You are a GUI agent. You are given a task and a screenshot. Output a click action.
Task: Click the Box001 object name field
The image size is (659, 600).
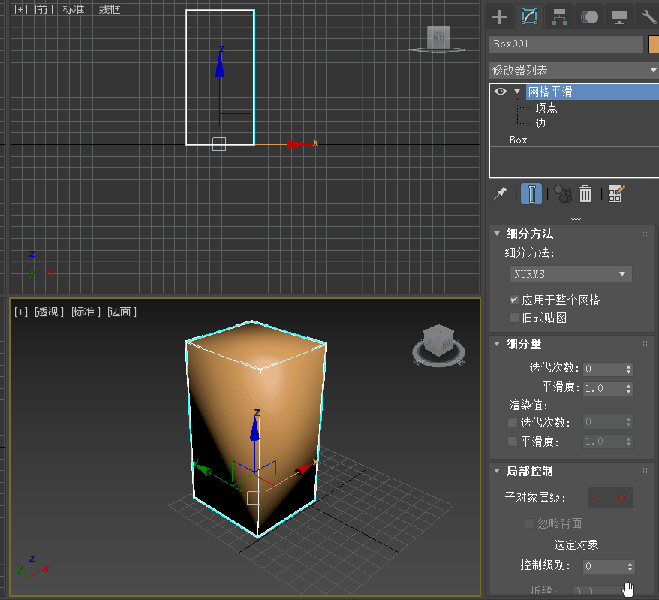[x=566, y=44]
